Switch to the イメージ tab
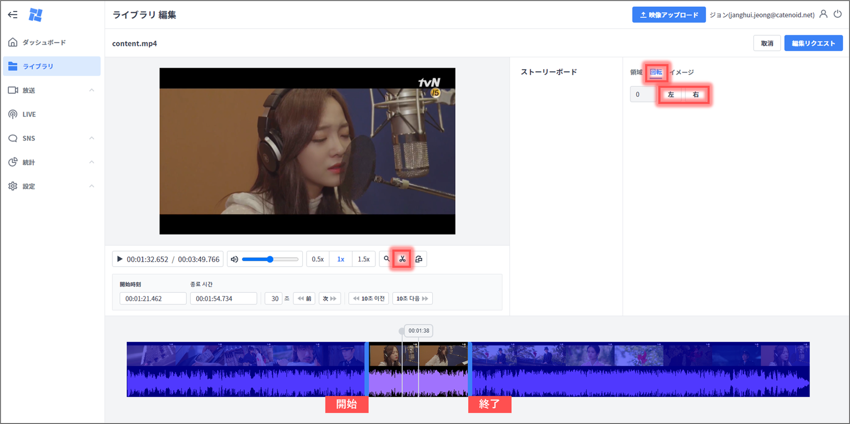The image size is (850, 424). [682, 72]
